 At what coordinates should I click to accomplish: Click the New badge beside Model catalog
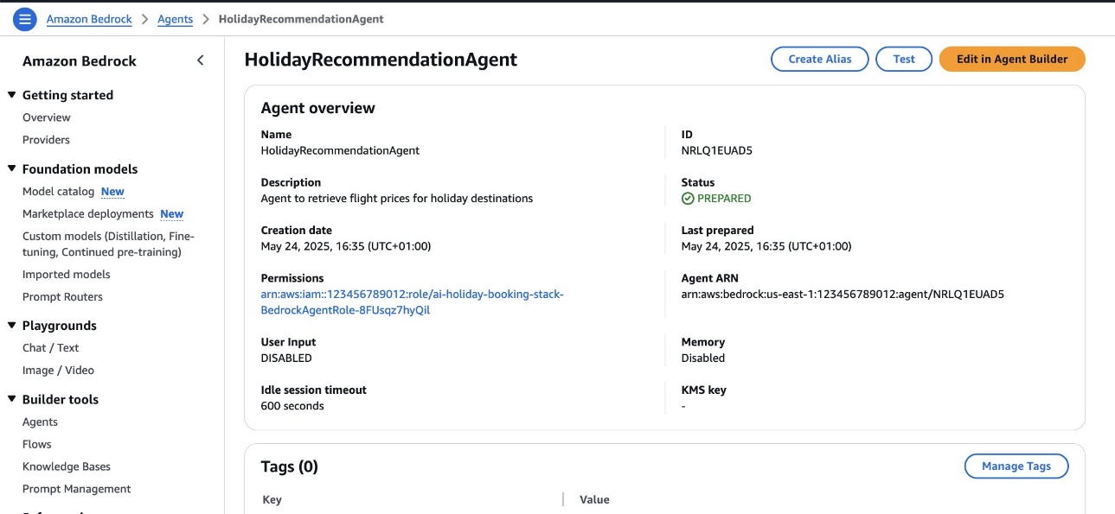point(112,192)
